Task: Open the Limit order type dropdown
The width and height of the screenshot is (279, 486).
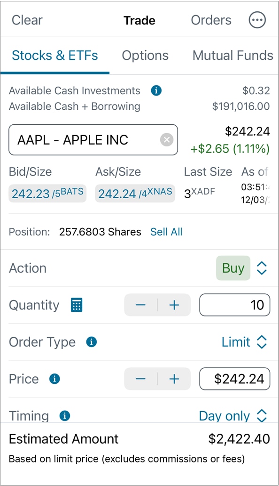Action: click(244, 342)
